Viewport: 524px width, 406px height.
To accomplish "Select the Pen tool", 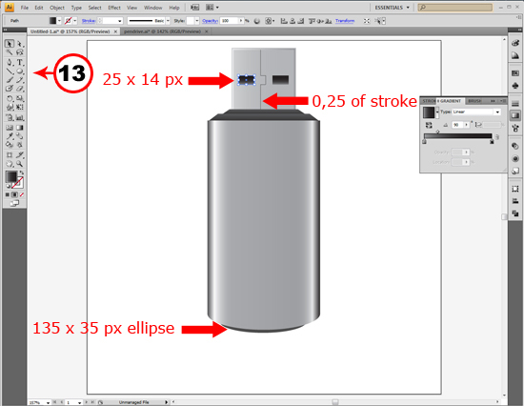I will (10, 62).
